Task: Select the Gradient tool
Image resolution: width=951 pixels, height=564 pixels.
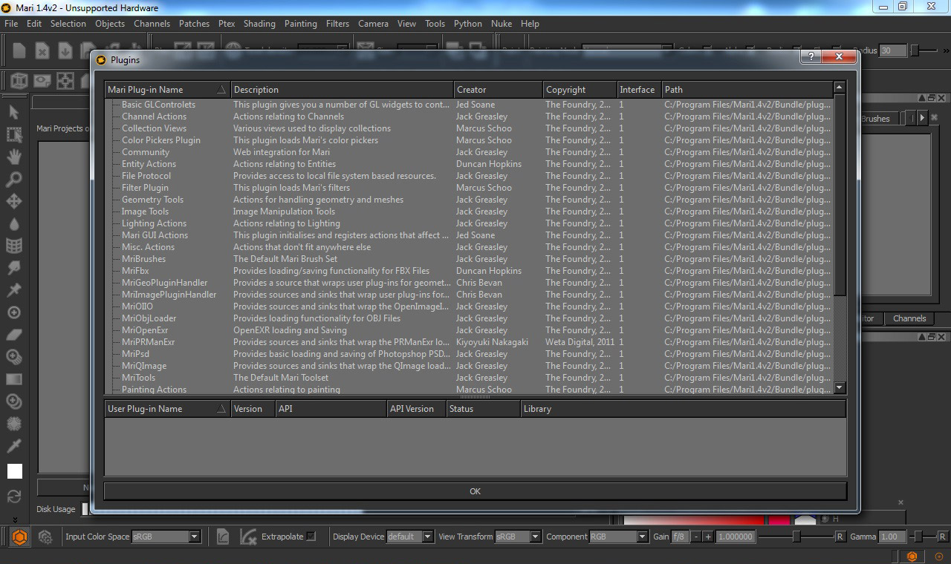Action: pyautogui.click(x=13, y=379)
